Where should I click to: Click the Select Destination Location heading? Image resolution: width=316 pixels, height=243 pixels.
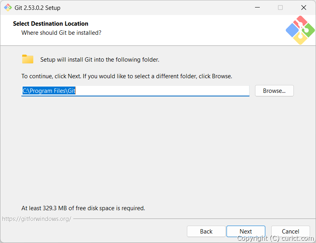(x=51, y=24)
